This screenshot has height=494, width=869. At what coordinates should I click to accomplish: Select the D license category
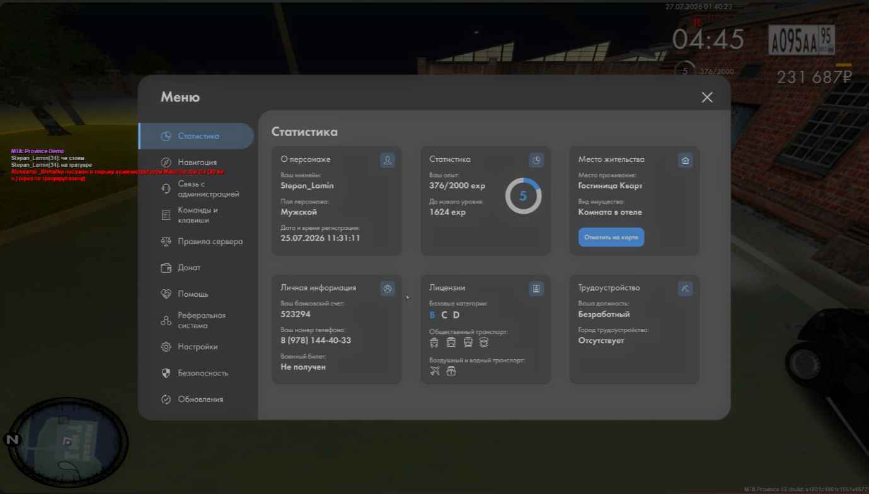tap(456, 315)
